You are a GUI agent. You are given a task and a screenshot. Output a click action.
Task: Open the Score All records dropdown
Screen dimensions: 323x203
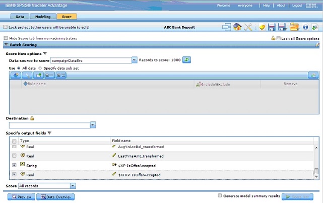pos(73,186)
